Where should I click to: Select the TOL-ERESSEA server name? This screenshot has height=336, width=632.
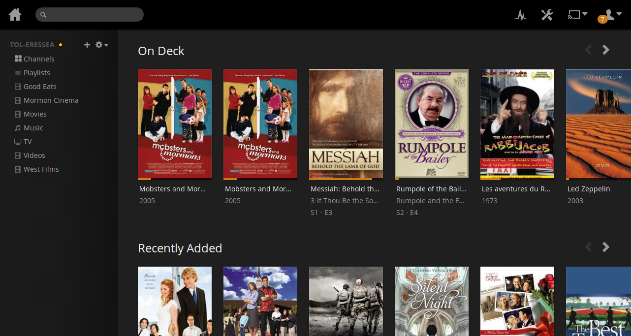pyautogui.click(x=32, y=45)
